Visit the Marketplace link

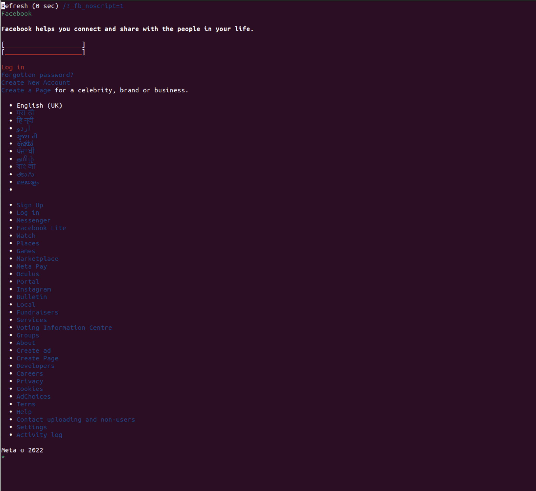tap(37, 259)
